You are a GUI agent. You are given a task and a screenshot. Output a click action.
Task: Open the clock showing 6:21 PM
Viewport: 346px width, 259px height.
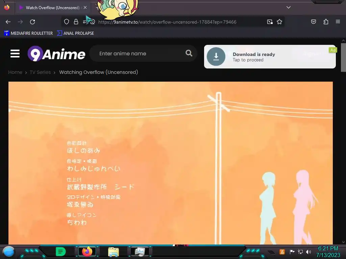coord(328,252)
